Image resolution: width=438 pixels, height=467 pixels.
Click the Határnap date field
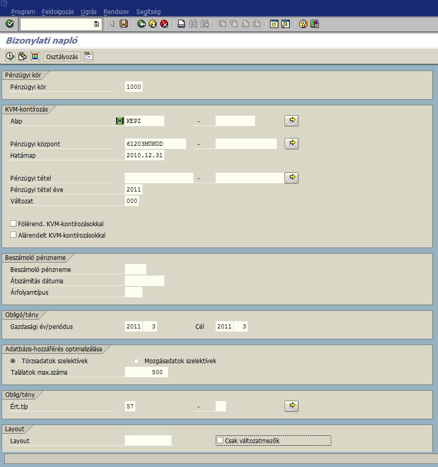(145, 155)
